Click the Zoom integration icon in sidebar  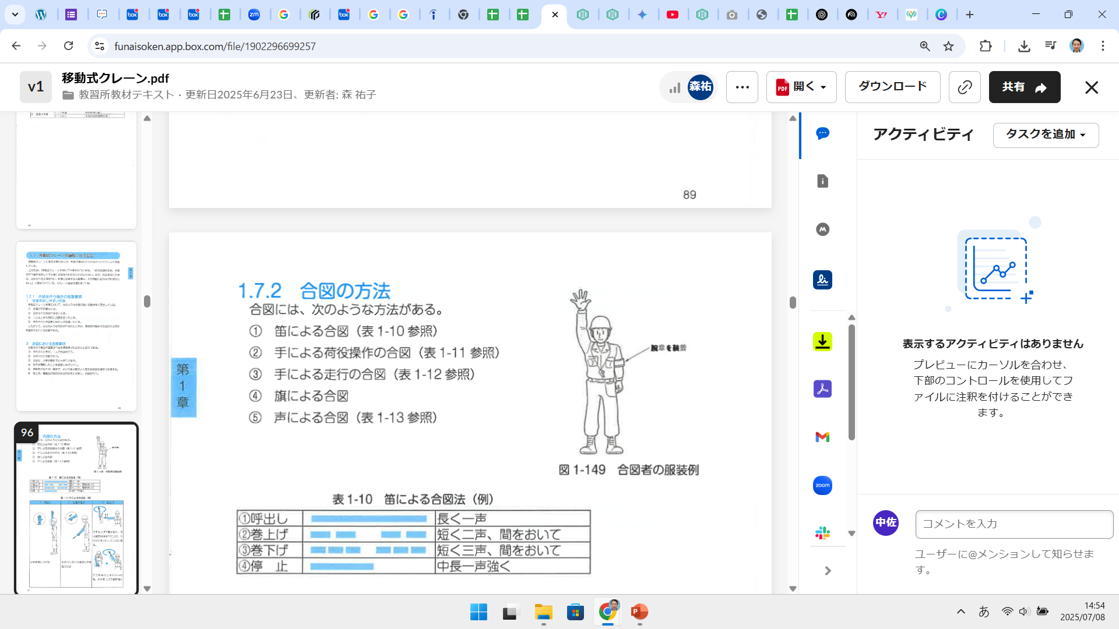[x=822, y=485]
